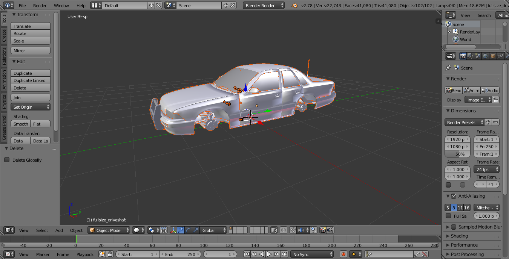Viewport: 509px width, 259px height.
Task: Enable the translate manipulator arrow
Action: 181,230
